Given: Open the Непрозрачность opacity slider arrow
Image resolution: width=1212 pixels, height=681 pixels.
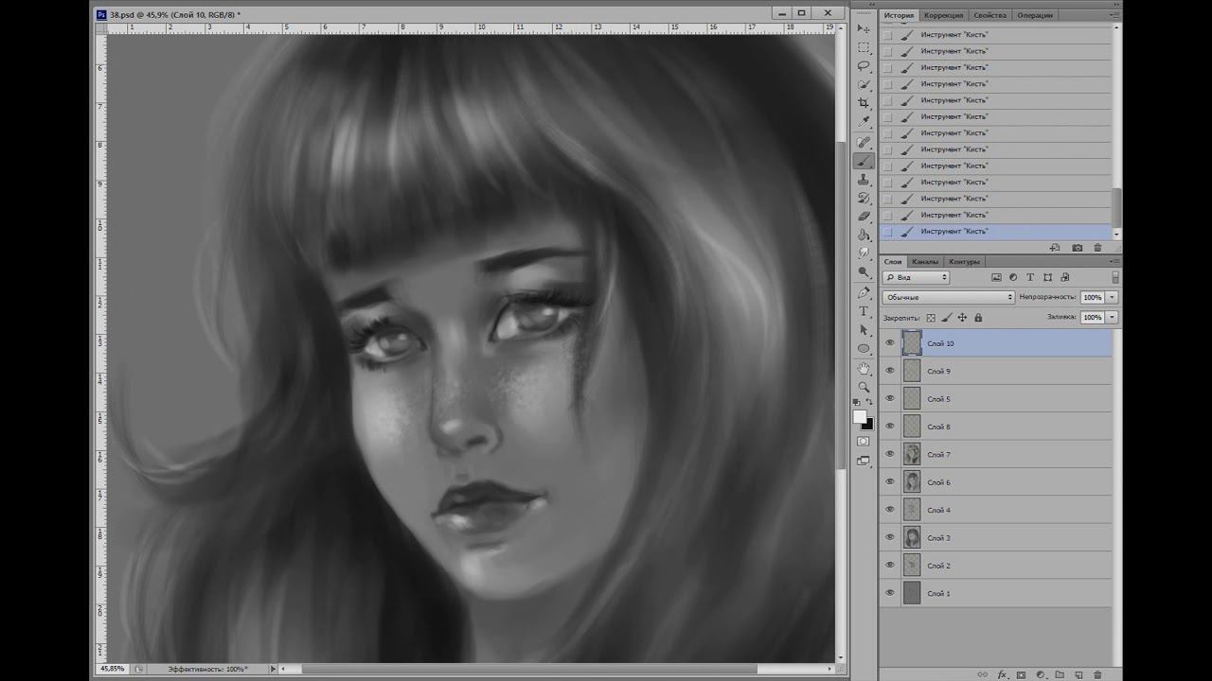Looking at the screenshot, I should 1112,297.
